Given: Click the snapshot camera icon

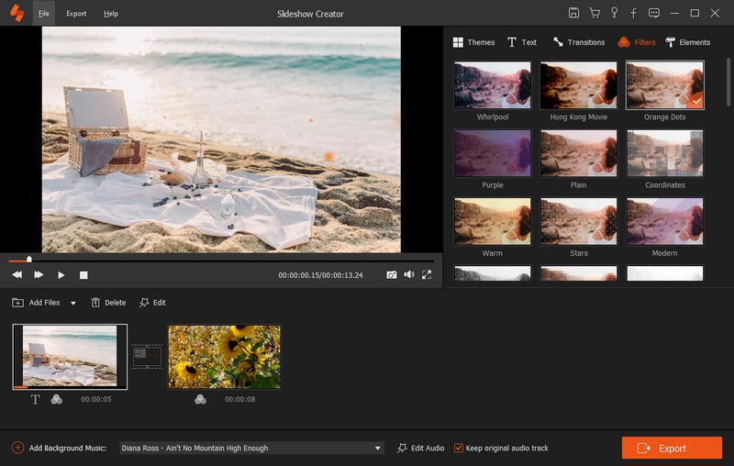Looking at the screenshot, I should (x=392, y=274).
